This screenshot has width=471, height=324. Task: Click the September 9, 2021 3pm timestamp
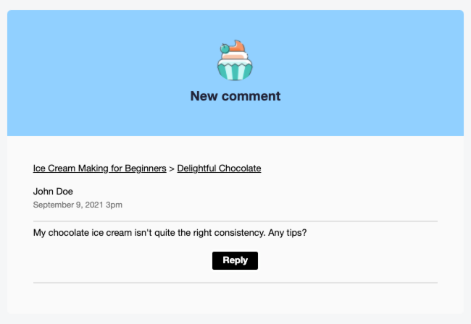[x=78, y=205]
